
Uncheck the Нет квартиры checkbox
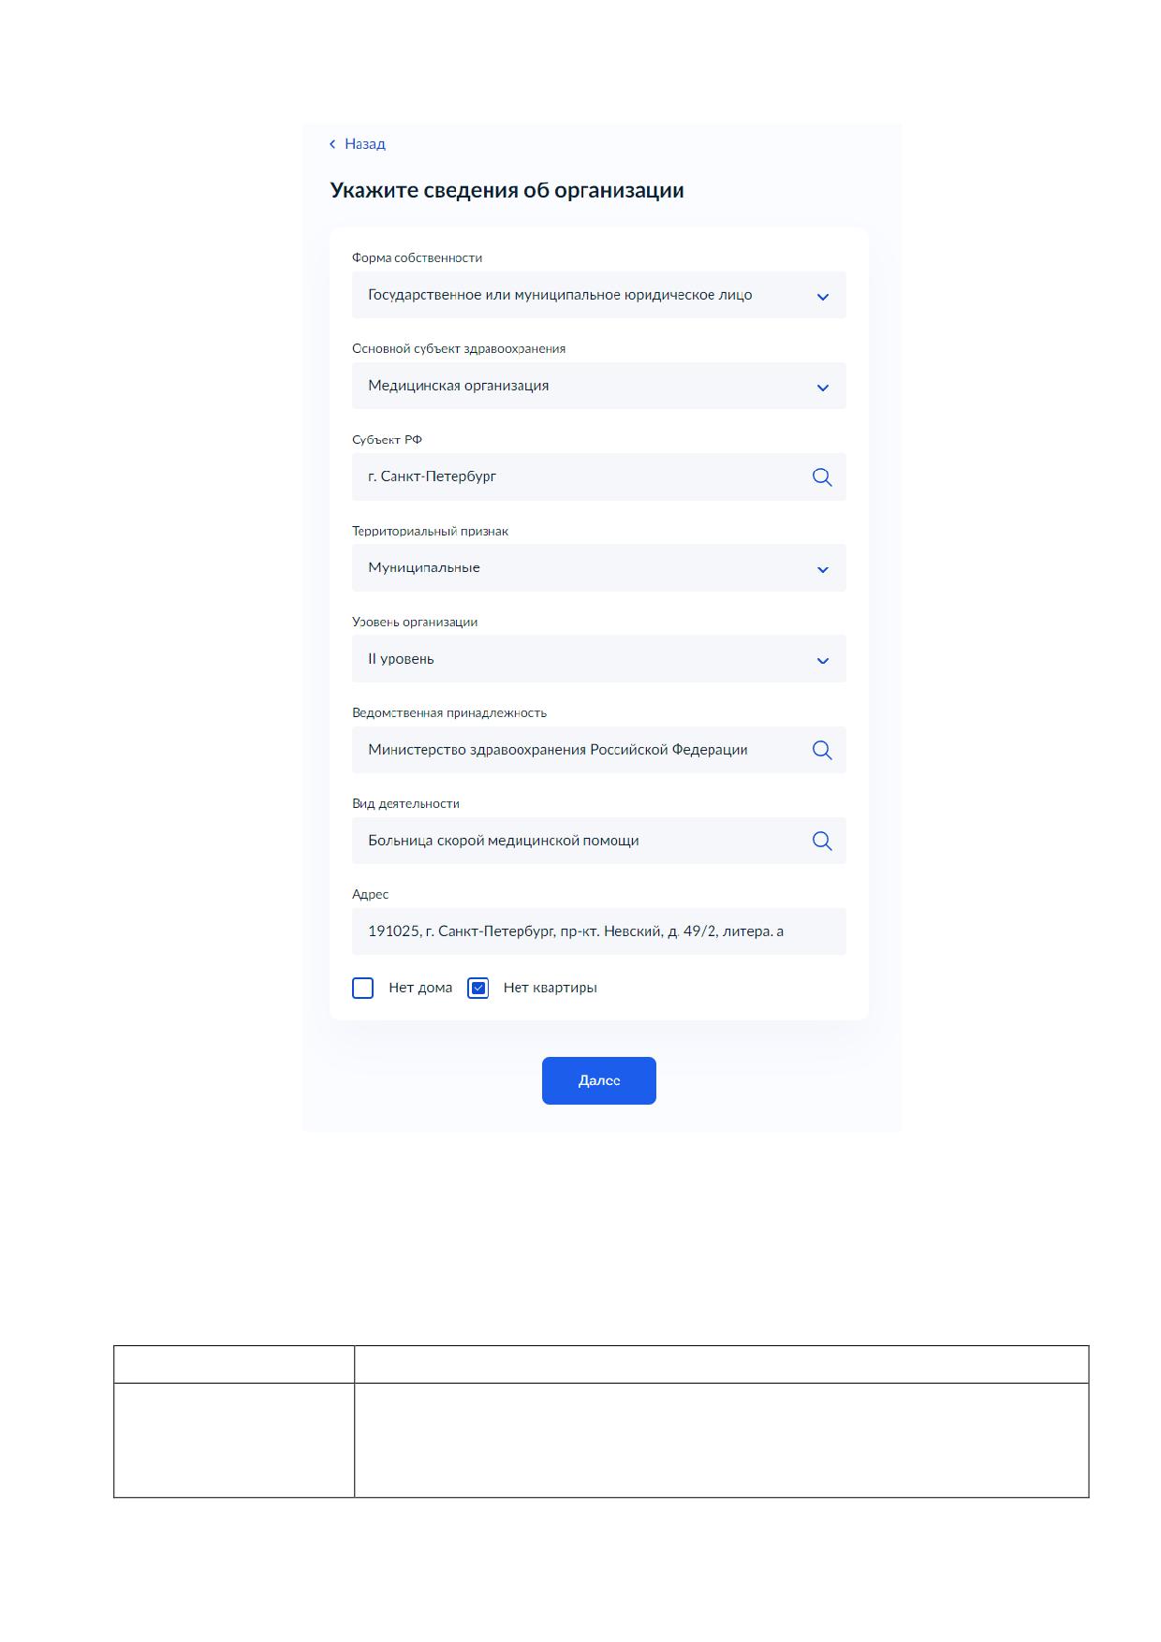(478, 988)
